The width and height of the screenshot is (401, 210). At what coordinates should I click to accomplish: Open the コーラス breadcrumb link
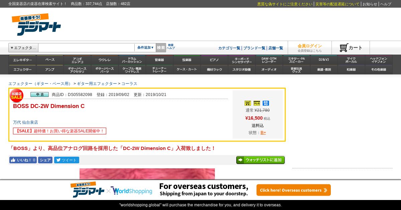click(x=129, y=84)
